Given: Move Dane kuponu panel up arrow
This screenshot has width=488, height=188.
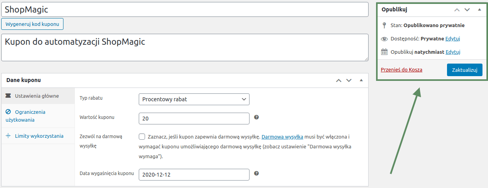Looking at the screenshot, I should pyautogui.click(x=338, y=80).
